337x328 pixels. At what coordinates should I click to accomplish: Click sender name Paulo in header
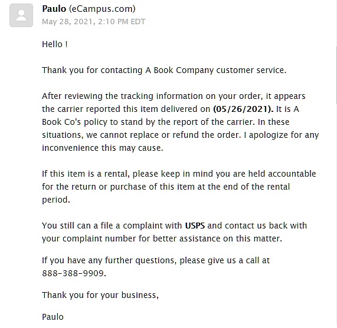click(x=54, y=9)
